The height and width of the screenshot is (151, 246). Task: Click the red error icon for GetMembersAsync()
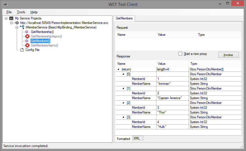click(27, 45)
